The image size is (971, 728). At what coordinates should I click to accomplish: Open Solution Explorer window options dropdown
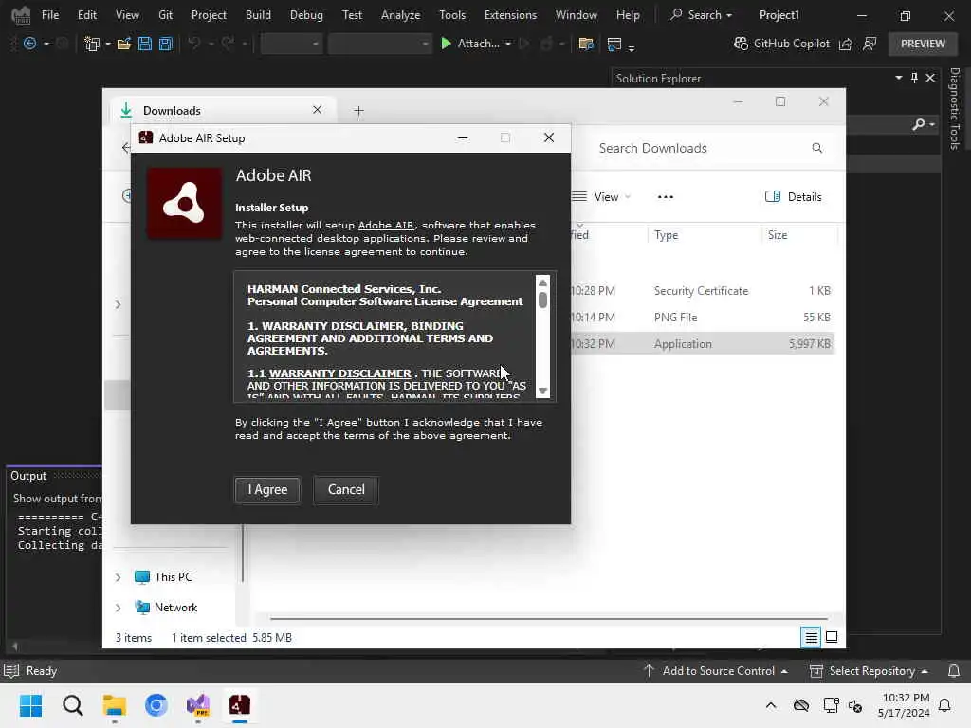899,78
